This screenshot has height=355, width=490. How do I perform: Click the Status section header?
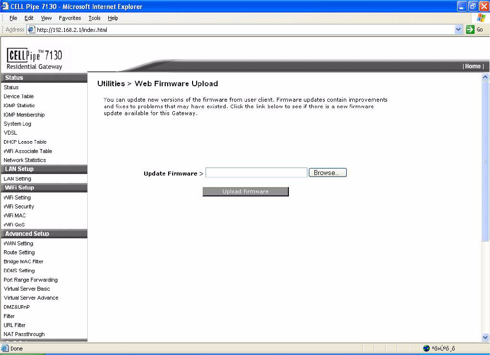coord(44,78)
